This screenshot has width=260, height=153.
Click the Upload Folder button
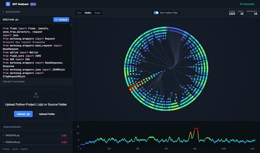47,114
